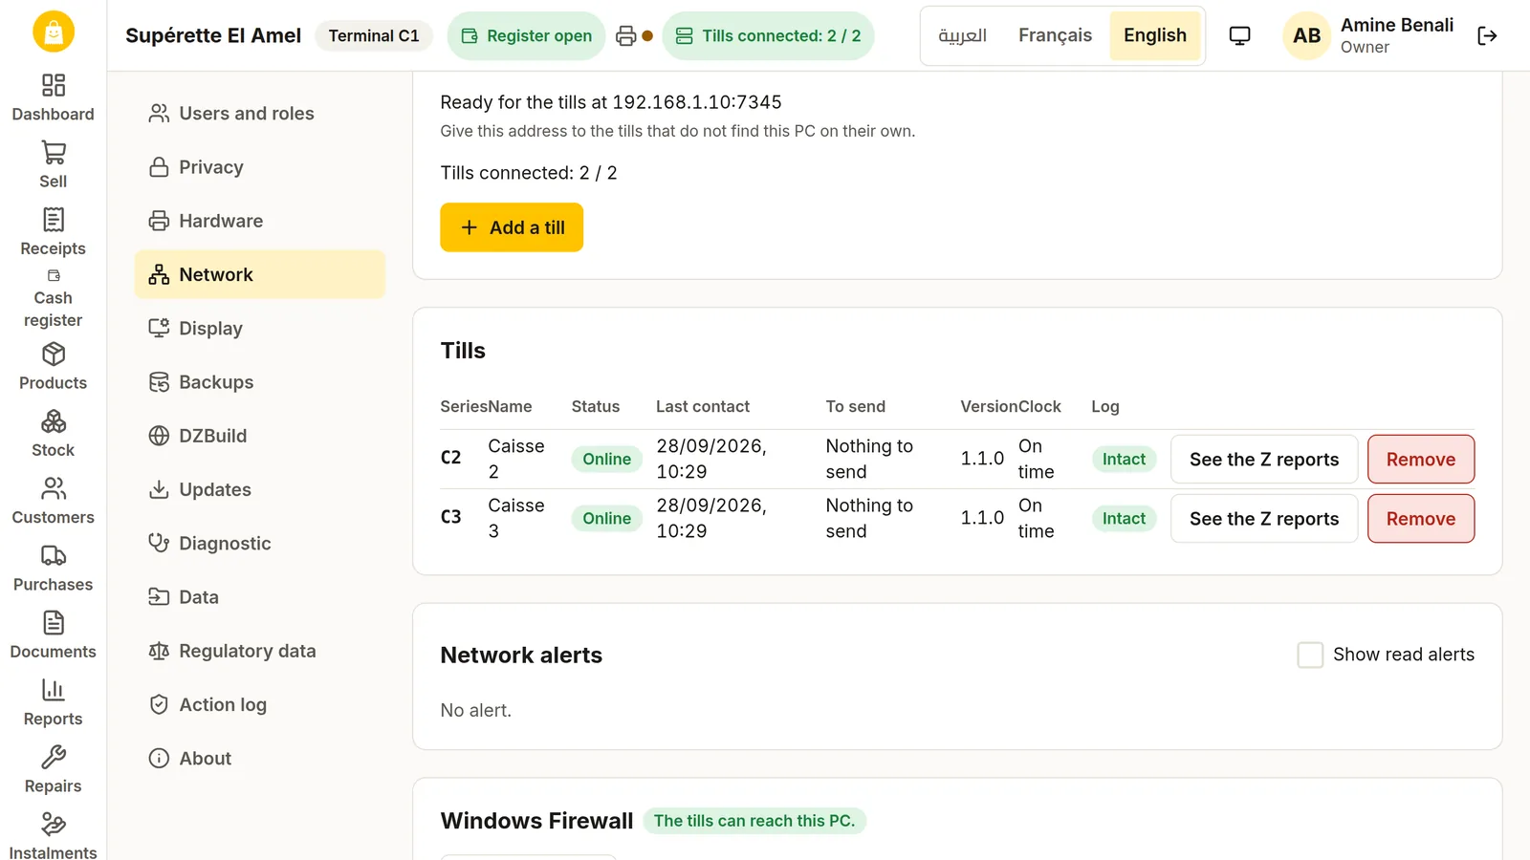
Task: Click the SeriesName column header
Action: [486, 407]
